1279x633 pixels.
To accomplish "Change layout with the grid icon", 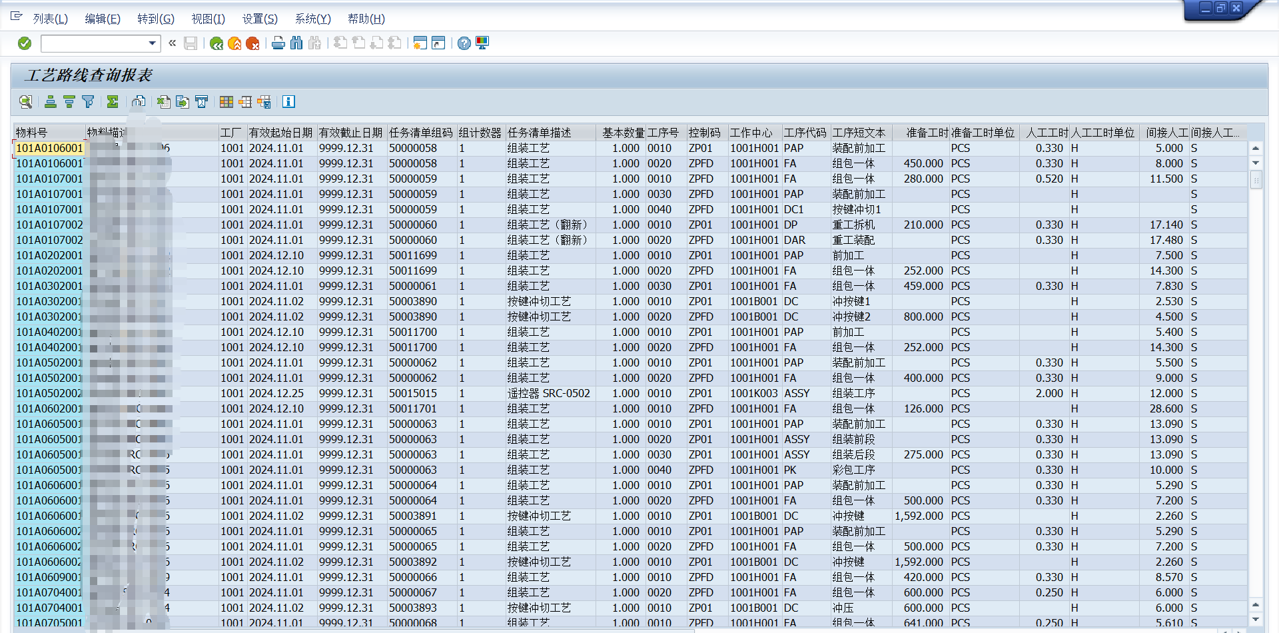I will point(226,101).
